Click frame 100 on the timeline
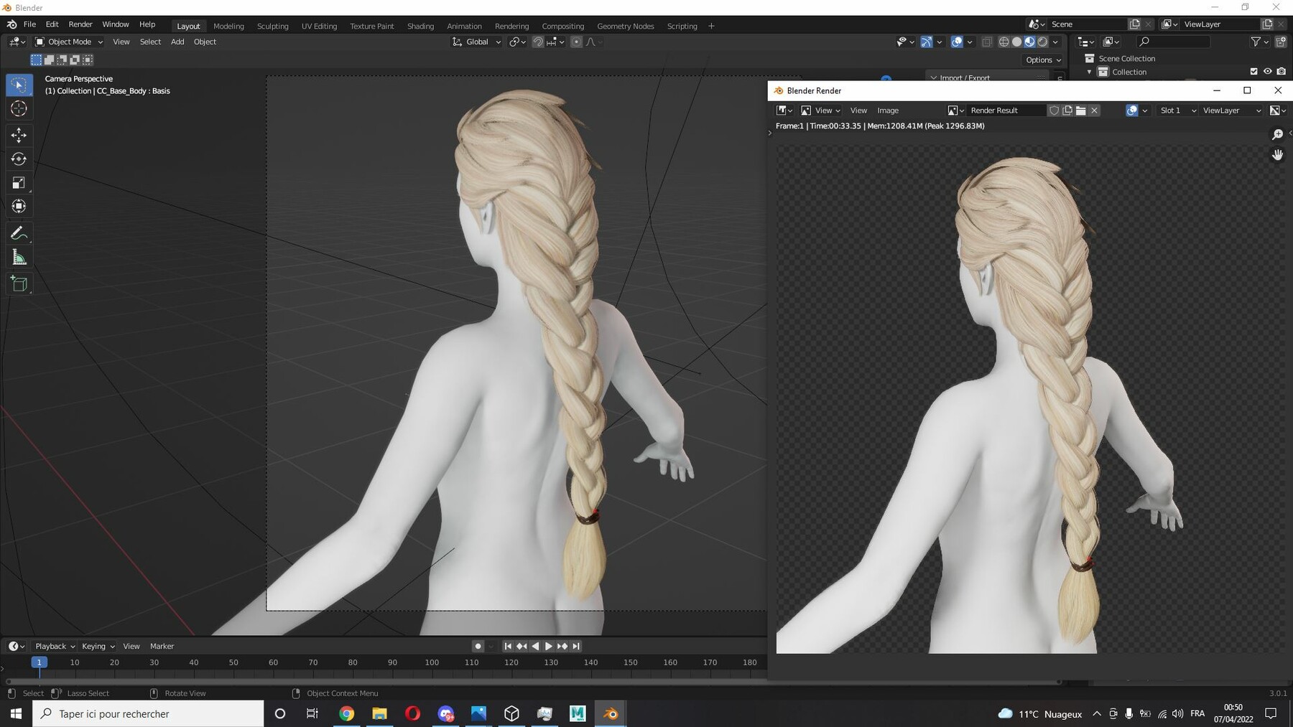This screenshot has height=727, width=1293. tap(432, 662)
